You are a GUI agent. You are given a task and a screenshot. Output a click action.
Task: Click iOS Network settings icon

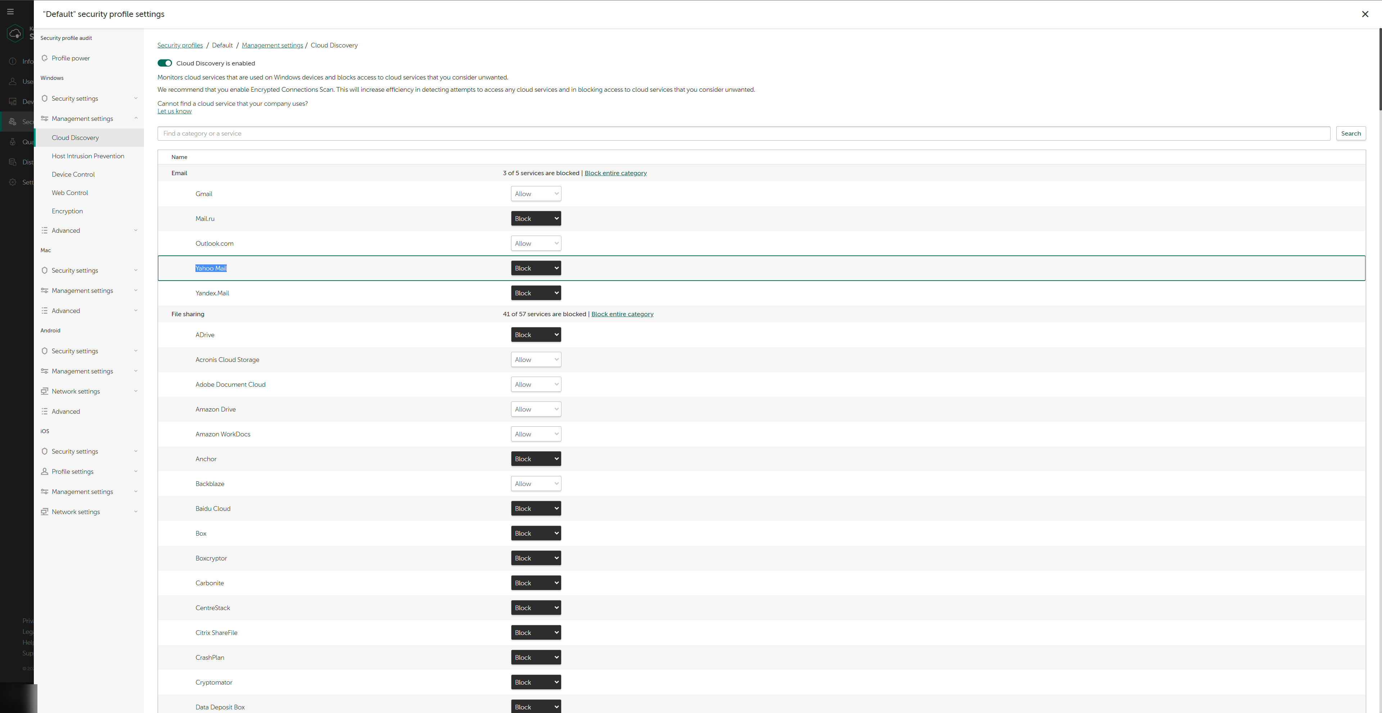click(45, 512)
